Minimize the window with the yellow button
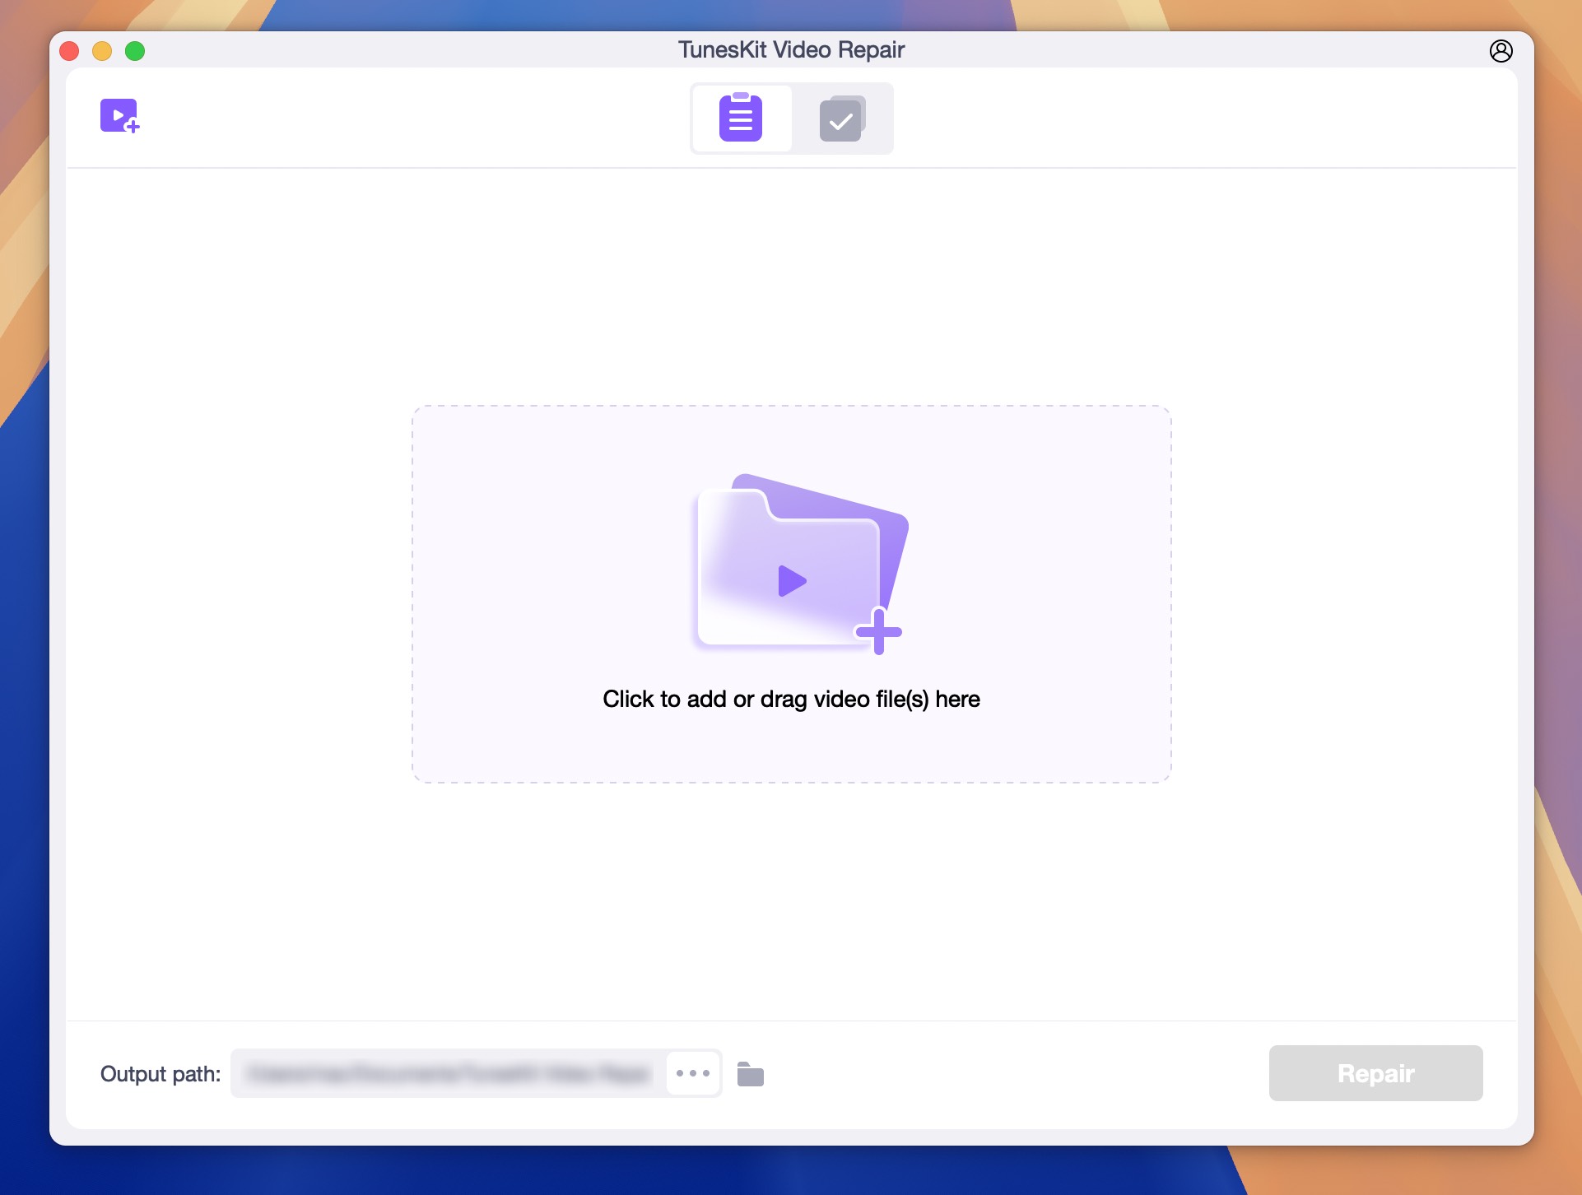The width and height of the screenshot is (1582, 1195). [102, 51]
